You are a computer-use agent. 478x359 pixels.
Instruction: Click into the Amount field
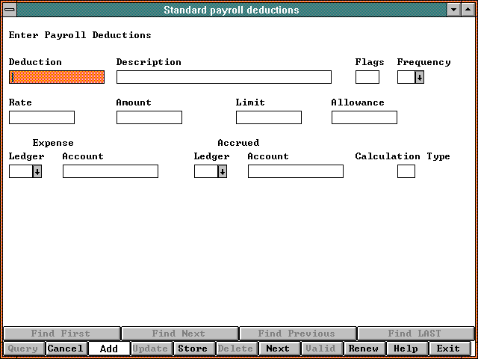tap(149, 117)
